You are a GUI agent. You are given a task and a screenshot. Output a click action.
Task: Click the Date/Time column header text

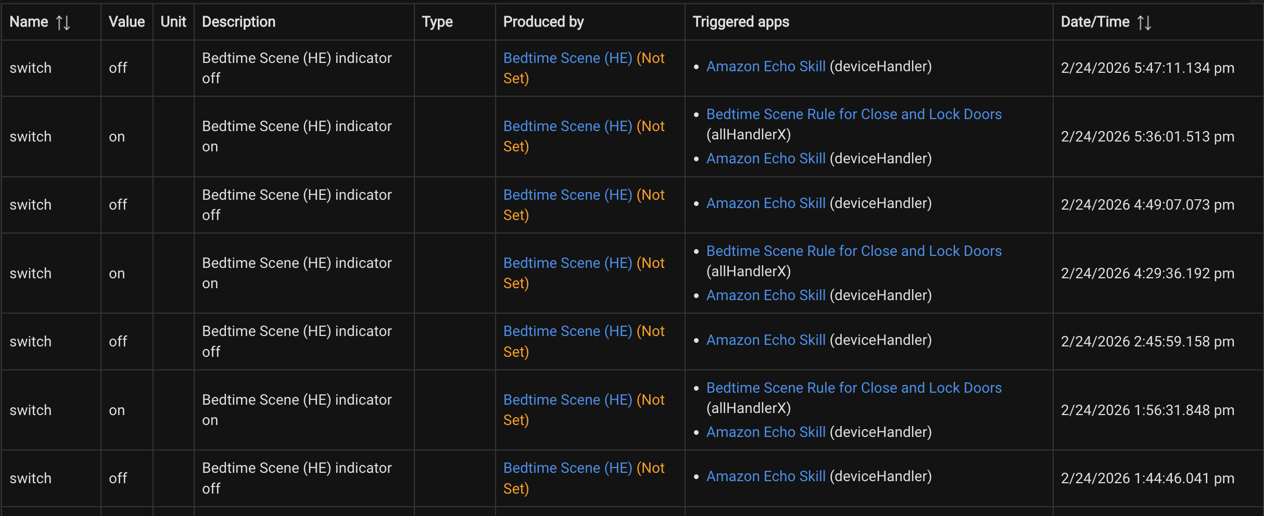(x=1095, y=22)
